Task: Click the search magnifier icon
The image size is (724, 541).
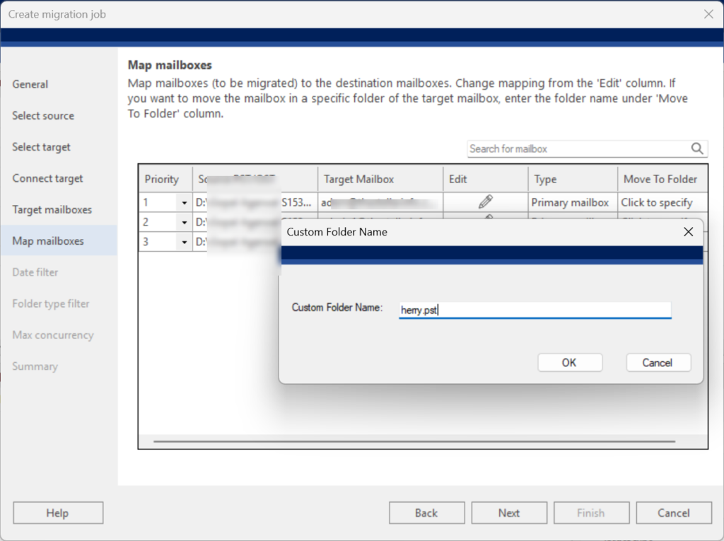Action: click(x=696, y=149)
